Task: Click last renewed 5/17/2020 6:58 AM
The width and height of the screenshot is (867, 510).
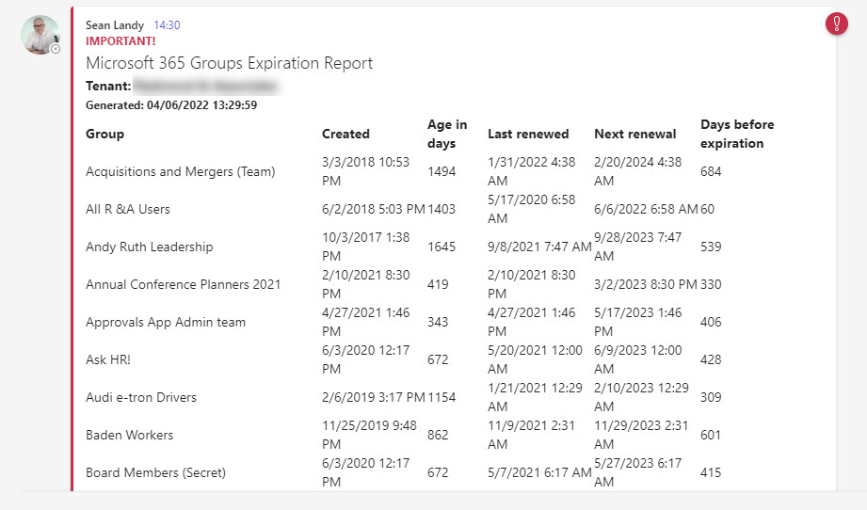Action: pos(532,210)
